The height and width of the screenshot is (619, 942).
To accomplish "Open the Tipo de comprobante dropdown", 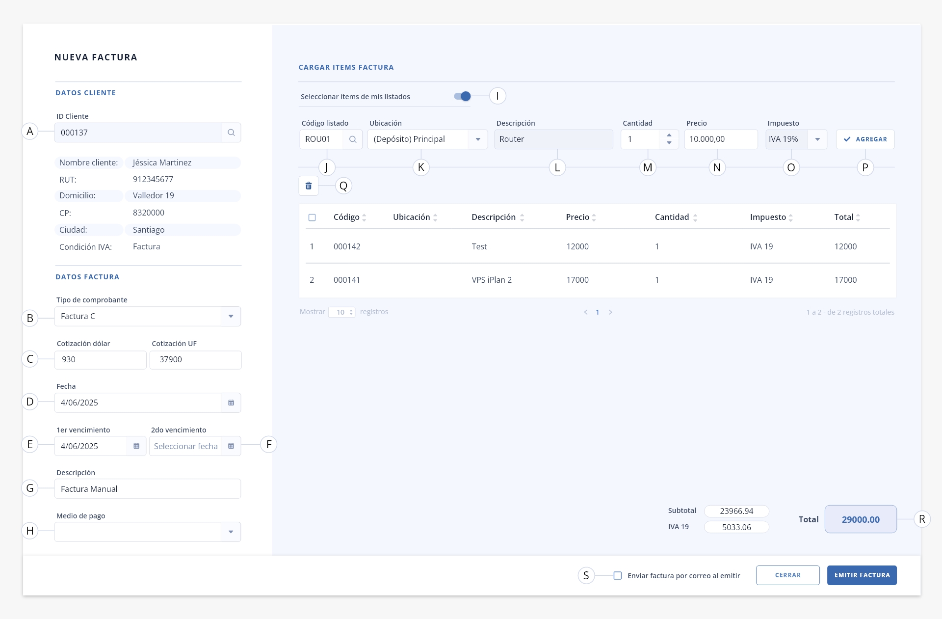I will tap(231, 317).
